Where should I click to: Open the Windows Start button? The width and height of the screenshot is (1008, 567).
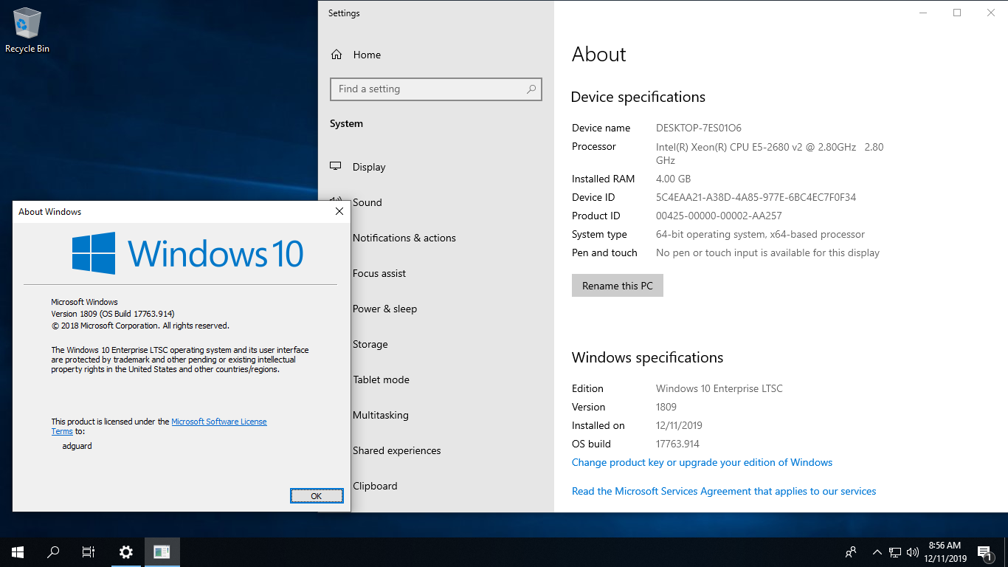[18, 551]
